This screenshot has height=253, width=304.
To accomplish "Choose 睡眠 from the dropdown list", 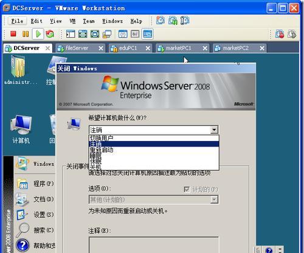I will (154, 156).
